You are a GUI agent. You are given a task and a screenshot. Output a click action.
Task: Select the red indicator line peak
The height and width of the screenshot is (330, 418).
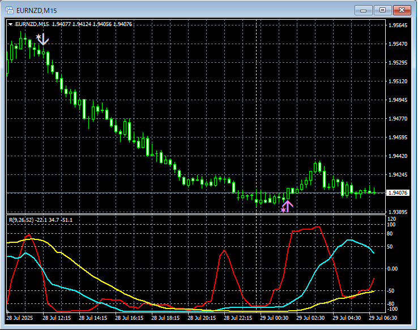pyautogui.click(x=318, y=227)
